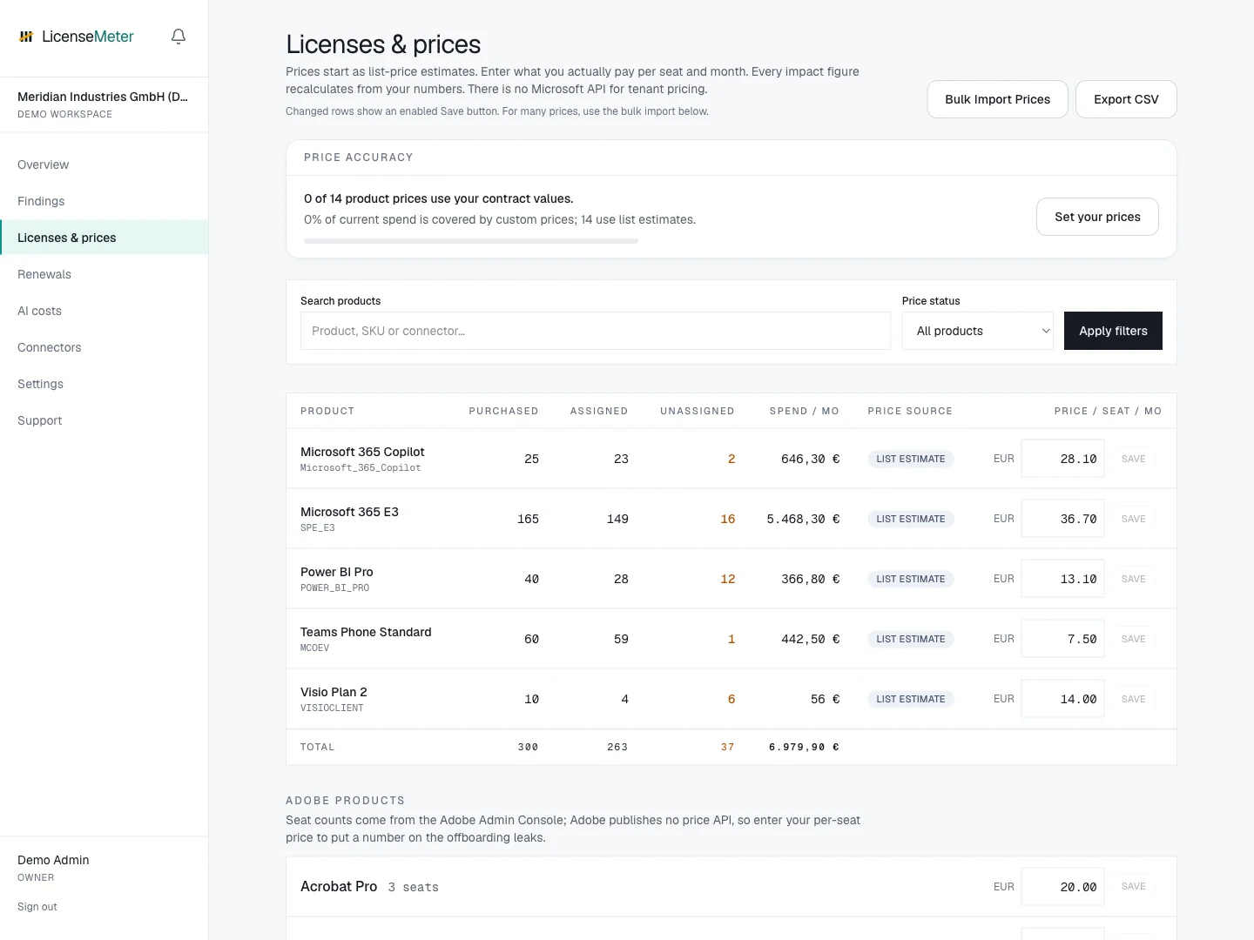Click LIST ESTIMATE badge for Visio Plan 2
The height and width of the screenshot is (940, 1254).
click(x=911, y=699)
